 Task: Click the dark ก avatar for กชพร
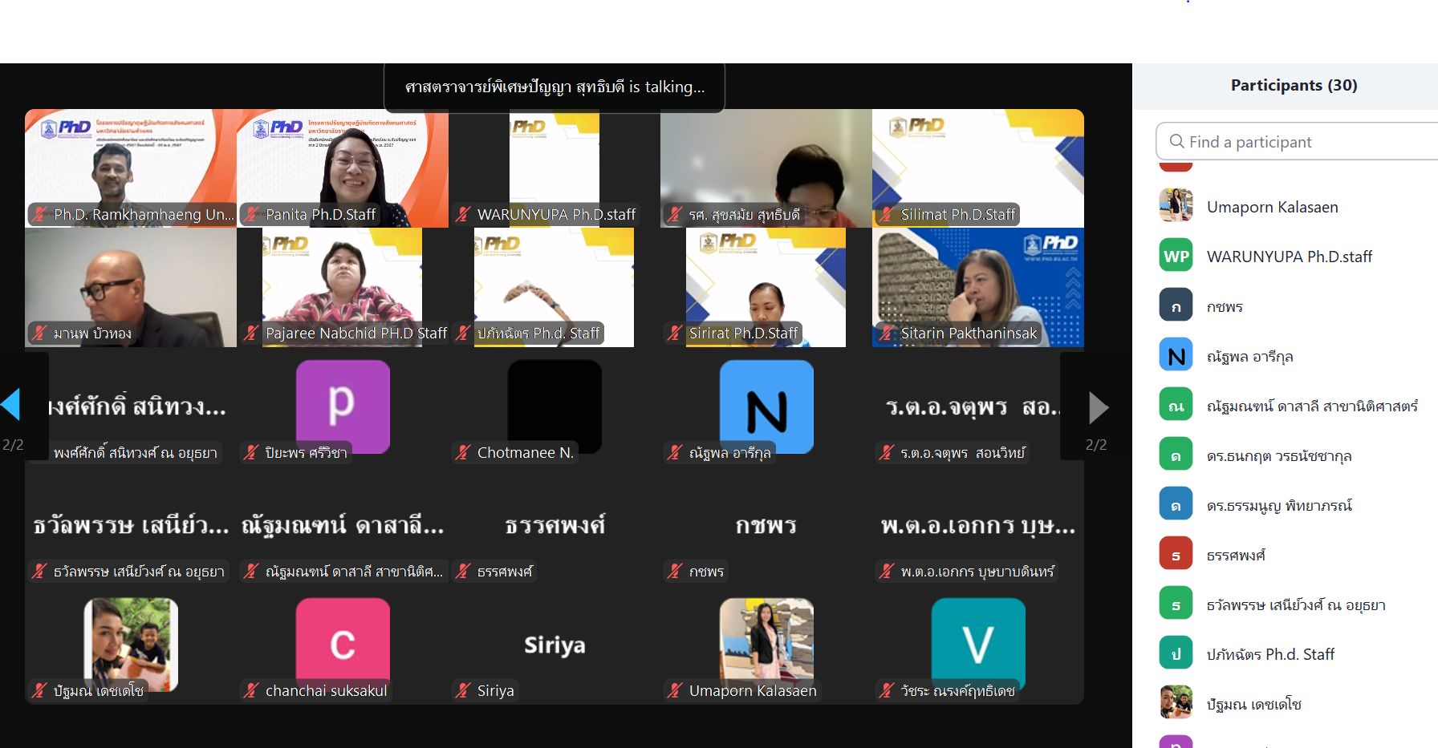[1176, 305]
